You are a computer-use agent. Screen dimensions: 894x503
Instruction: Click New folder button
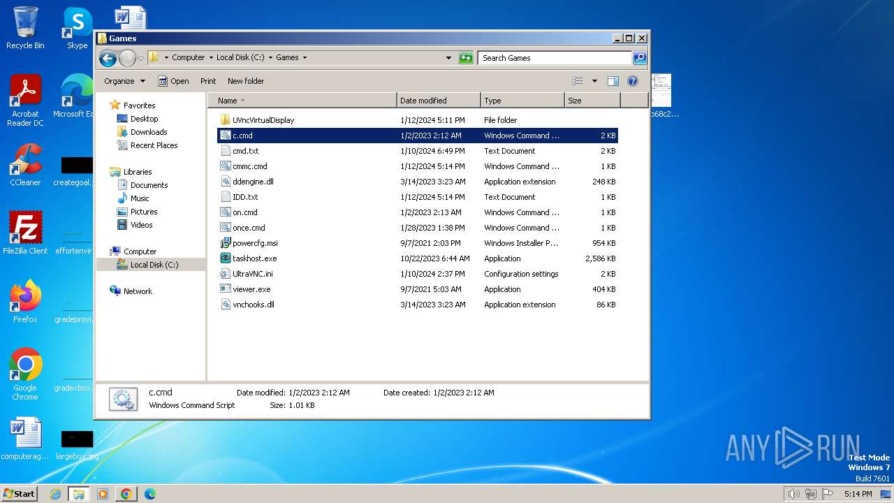(246, 81)
